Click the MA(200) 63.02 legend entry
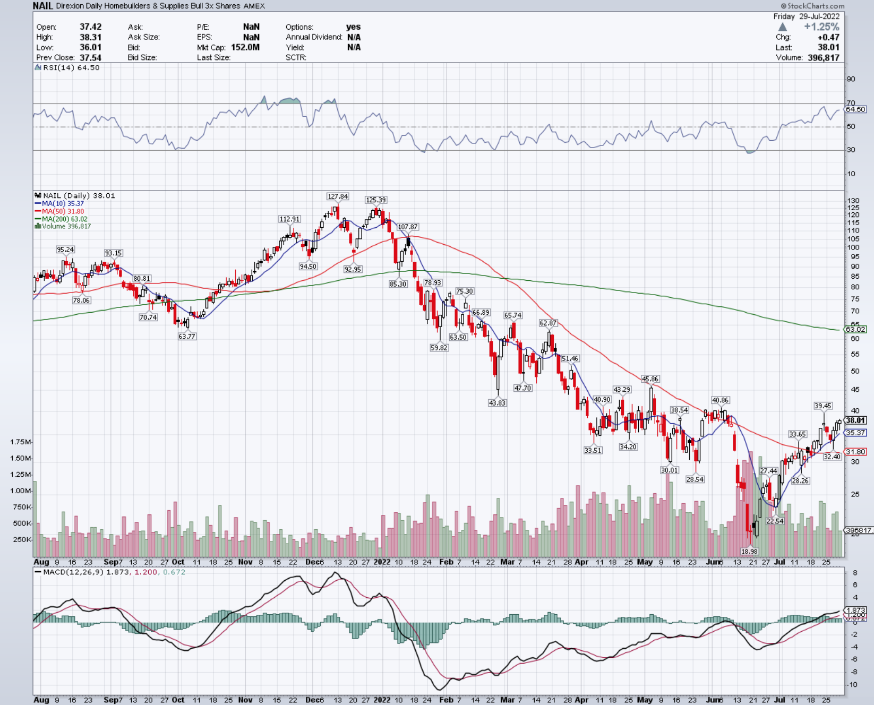Screen dimensions: 874x705 pos(61,219)
